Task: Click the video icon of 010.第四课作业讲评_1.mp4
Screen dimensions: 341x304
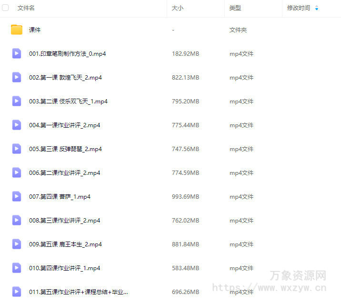Action: (x=17, y=268)
